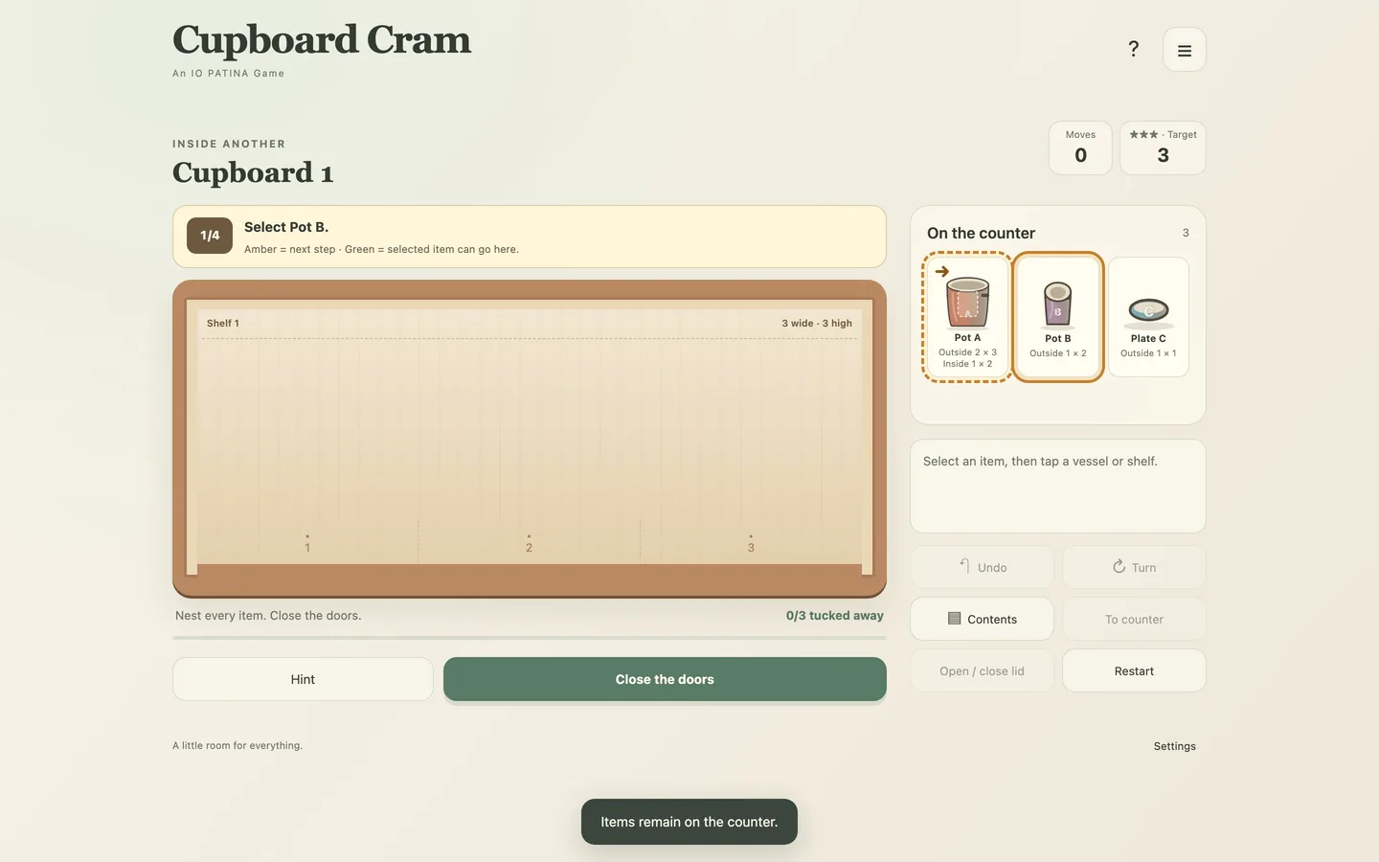Click the 'On the counter' heading
Screen dimensions: 1379x862
981,233
